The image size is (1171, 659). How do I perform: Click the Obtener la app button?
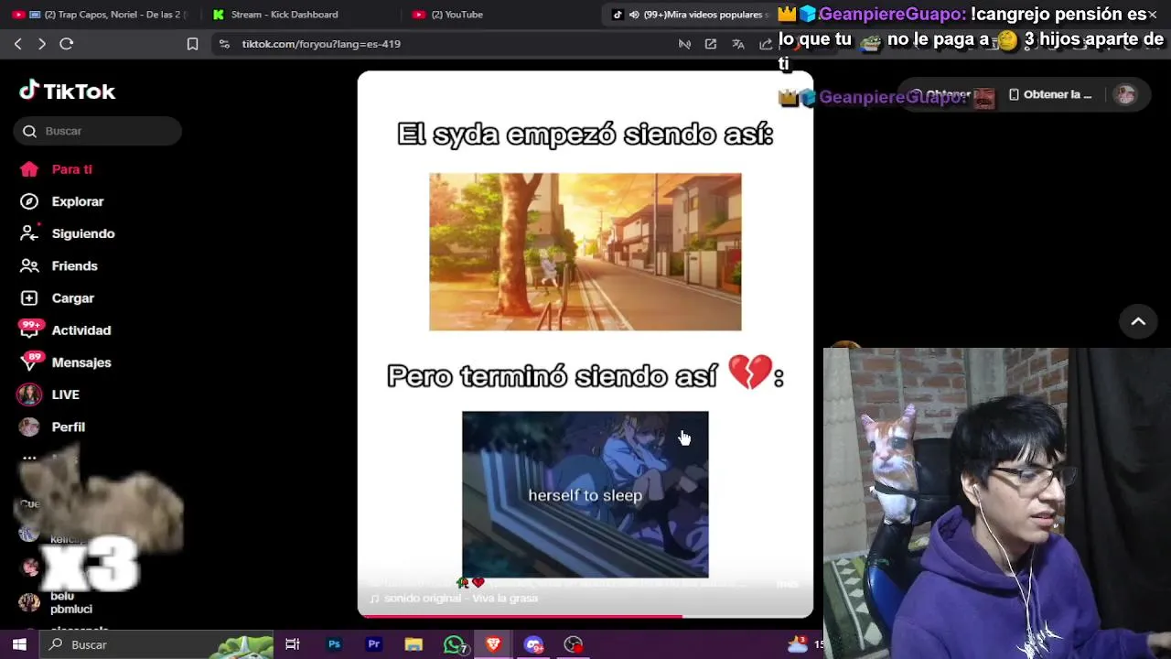pyautogui.click(x=1050, y=94)
